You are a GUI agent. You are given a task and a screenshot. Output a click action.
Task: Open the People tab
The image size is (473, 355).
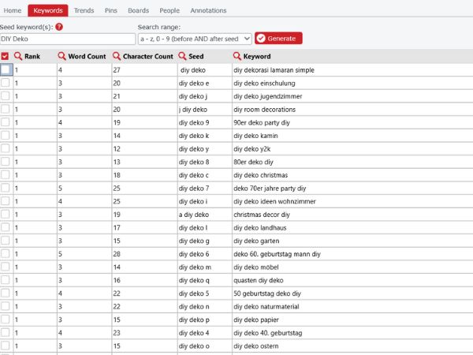tap(169, 10)
